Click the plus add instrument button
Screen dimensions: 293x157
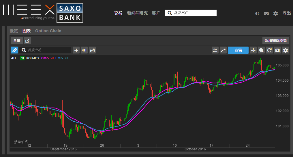pyautogui.click(x=76, y=50)
